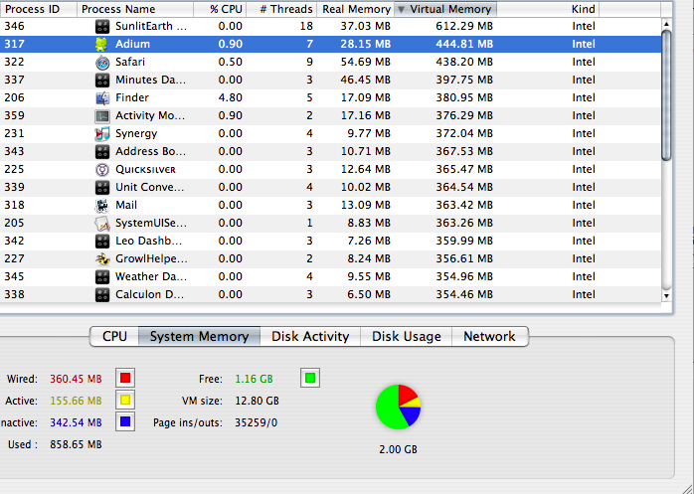Click the window resize grip corner
This screenshot has height=494, width=694.
click(686, 488)
